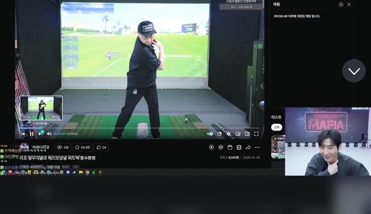
Task: Skip to the previous video
Action: (x=23, y=134)
